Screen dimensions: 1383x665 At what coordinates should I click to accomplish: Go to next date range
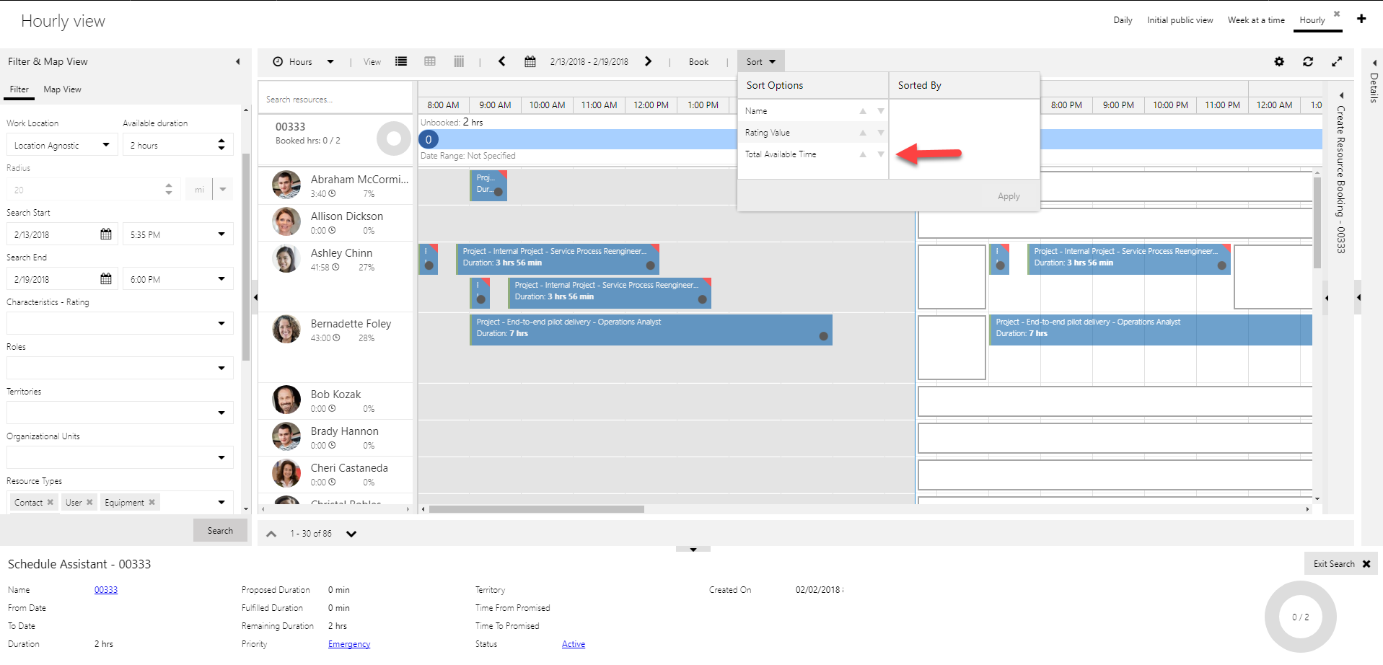coord(648,62)
